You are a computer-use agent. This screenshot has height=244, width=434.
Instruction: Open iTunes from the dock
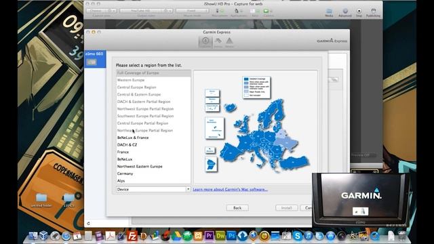309,236
